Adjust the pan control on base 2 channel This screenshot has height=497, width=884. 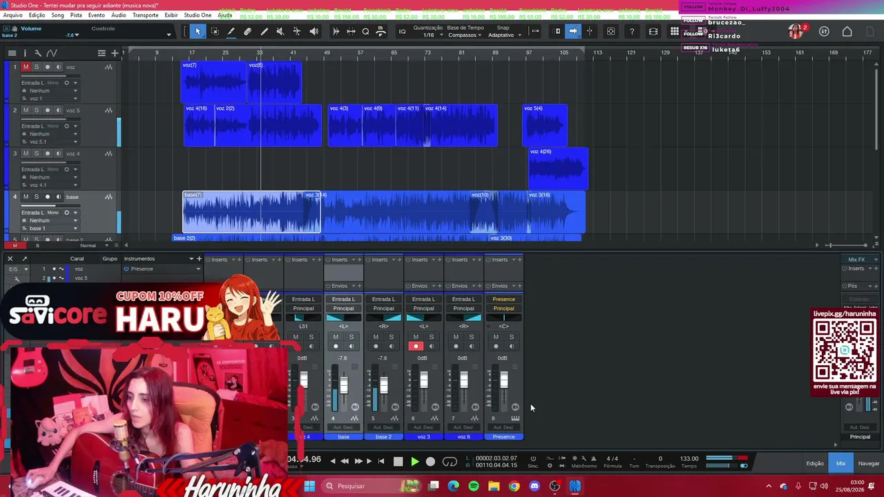click(x=383, y=318)
